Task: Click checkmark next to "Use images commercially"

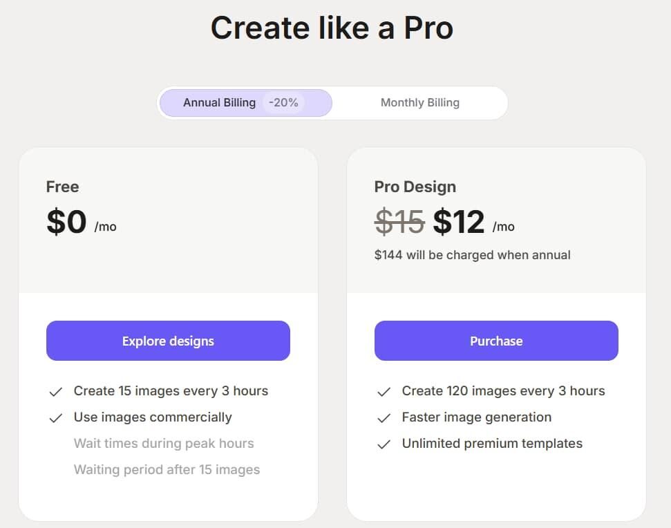Action: click(x=56, y=418)
